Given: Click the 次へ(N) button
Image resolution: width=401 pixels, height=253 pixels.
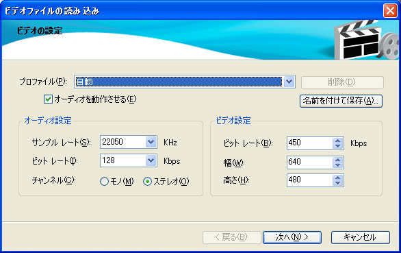Looking at the screenshot, I should [x=292, y=237].
